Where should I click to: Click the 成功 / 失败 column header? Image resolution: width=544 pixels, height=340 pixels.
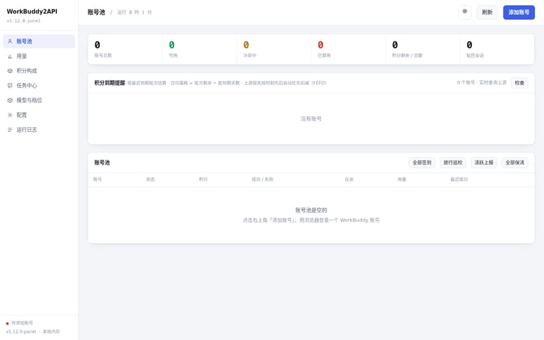[x=262, y=180]
